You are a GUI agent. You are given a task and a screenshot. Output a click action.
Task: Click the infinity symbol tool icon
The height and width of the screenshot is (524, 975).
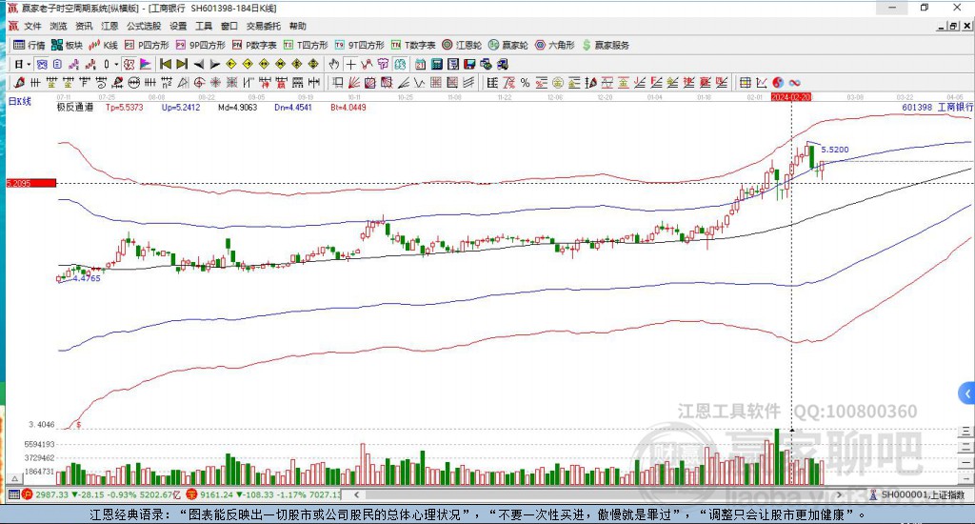(x=795, y=83)
